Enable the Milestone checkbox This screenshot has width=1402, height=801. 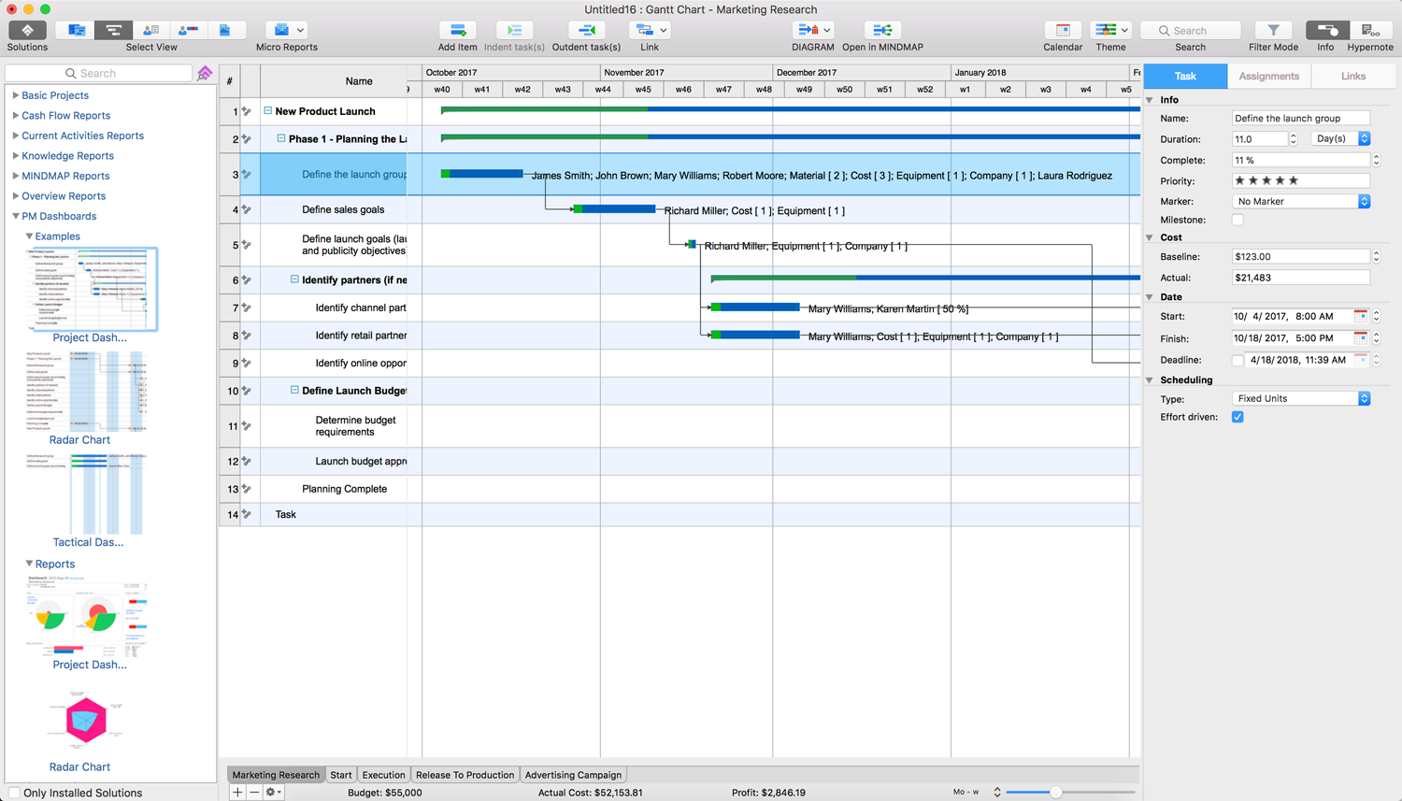[x=1237, y=221]
